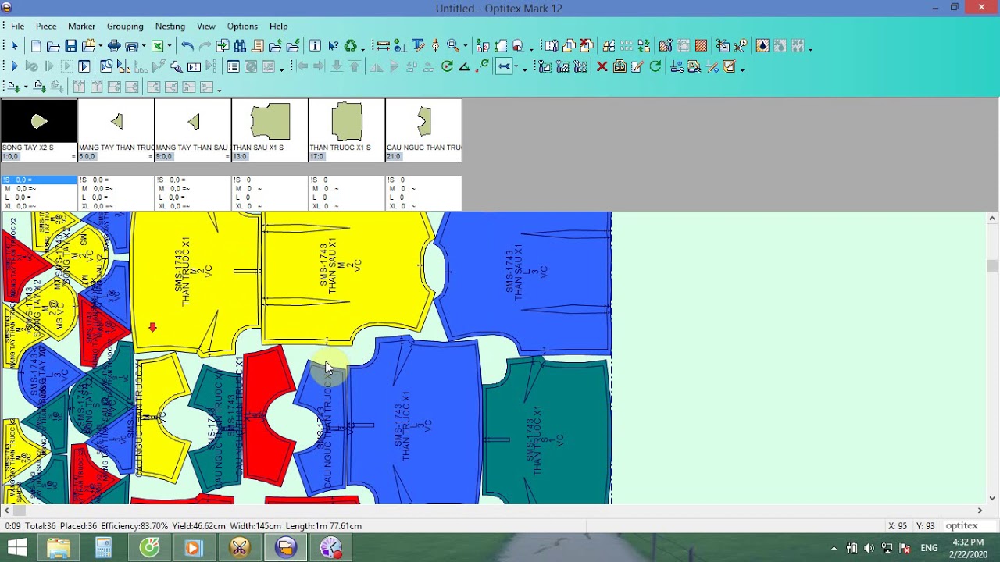Select the CAU NGUC THAN TRUOC piece thumbnail
1000x562 pixels.
click(x=423, y=130)
